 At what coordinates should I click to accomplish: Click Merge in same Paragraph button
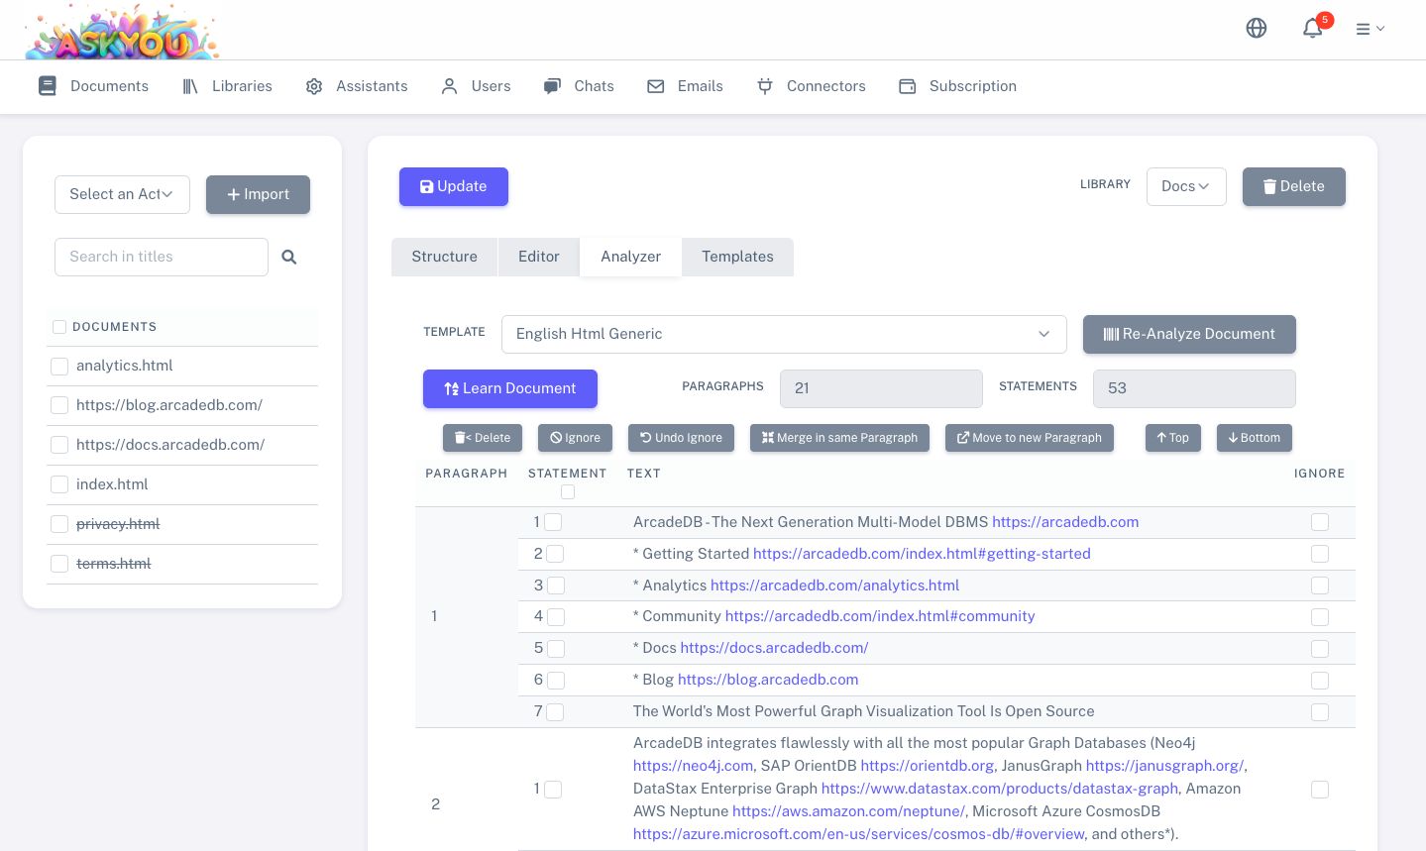click(x=839, y=438)
